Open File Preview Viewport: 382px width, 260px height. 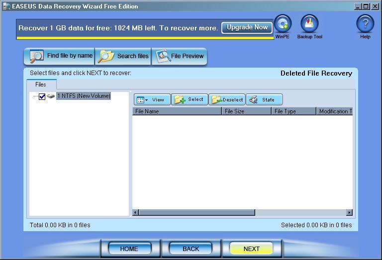tap(179, 56)
